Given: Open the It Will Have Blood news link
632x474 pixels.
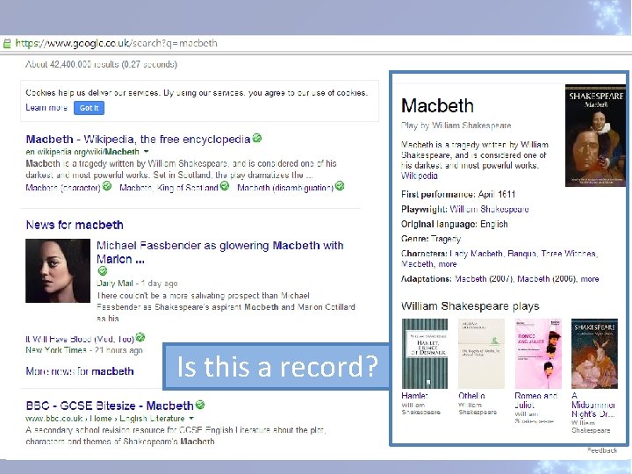Looking at the screenshot, I should click(80, 339).
